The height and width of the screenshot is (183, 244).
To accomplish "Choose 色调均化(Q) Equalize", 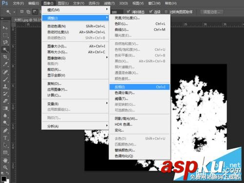I will 140,156.
